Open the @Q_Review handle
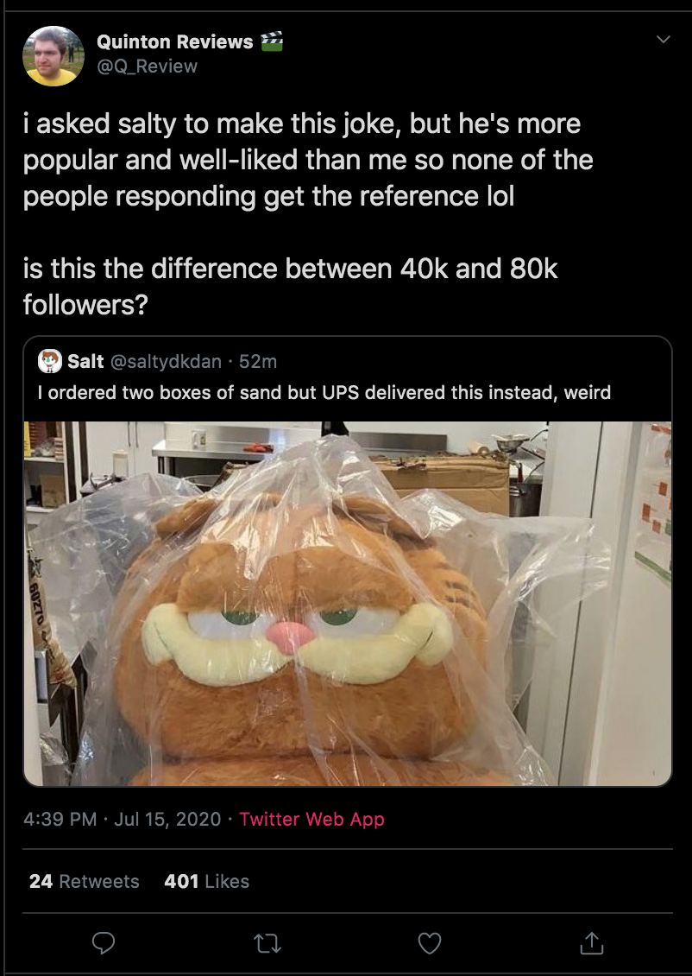Image resolution: width=692 pixels, height=976 pixels. coord(147,66)
